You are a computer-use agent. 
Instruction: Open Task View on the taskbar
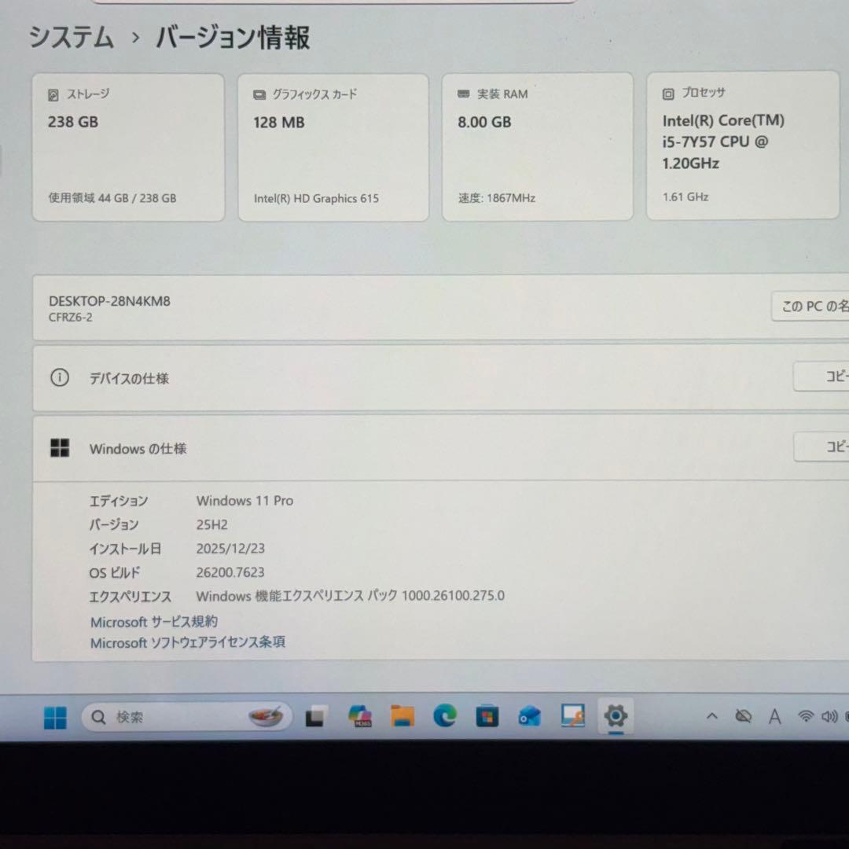click(x=315, y=716)
